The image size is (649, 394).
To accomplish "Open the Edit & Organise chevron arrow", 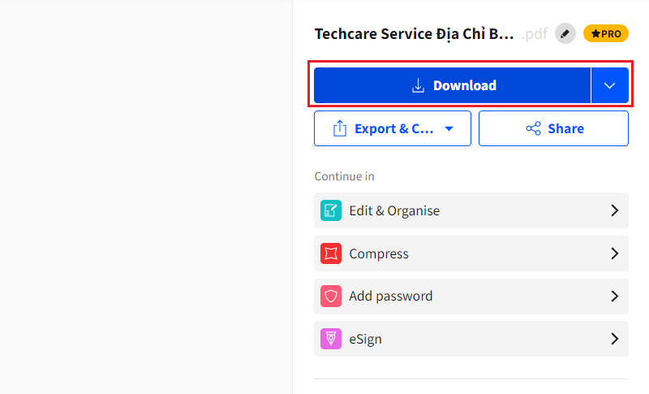I will coord(614,210).
